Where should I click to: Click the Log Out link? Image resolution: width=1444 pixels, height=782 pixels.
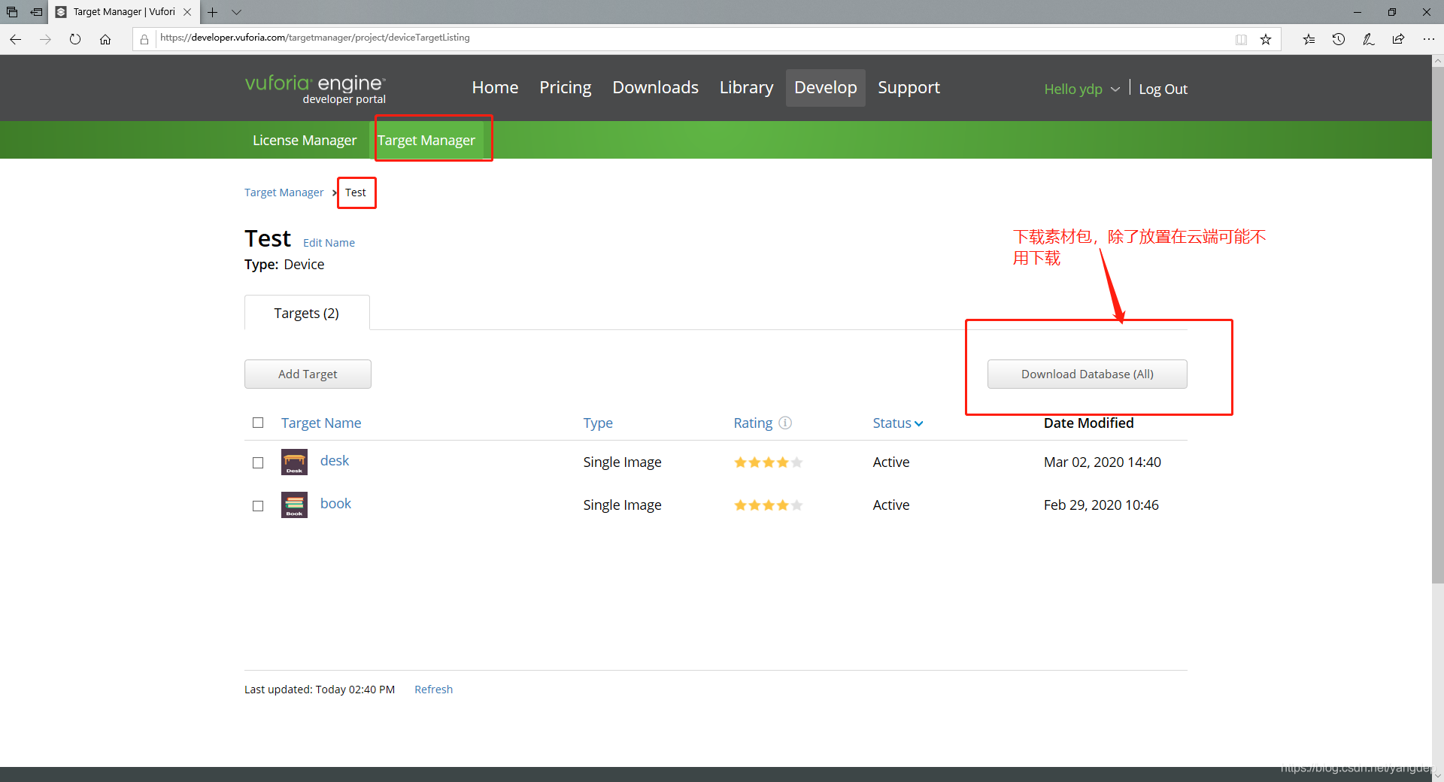pyautogui.click(x=1163, y=89)
